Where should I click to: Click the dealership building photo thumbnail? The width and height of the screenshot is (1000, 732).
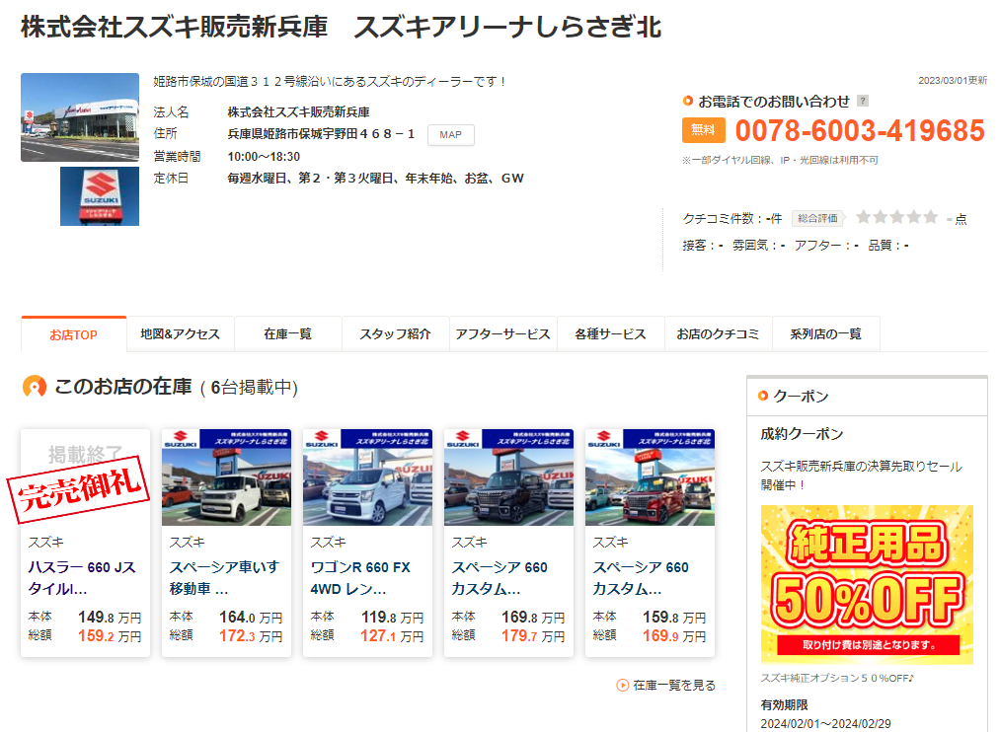(x=80, y=117)
